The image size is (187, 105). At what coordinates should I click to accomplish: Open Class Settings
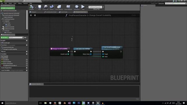click(59, 7)
